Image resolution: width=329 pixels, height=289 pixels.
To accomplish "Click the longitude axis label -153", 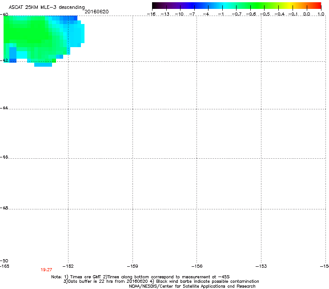I will pos(261,266).
